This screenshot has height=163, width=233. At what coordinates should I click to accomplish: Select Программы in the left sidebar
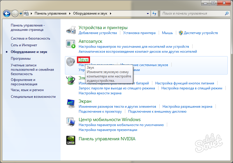21,59
